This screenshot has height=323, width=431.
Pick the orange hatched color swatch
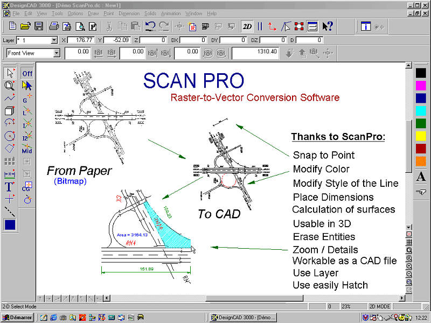pyautogui.click(x=421, y=161)
